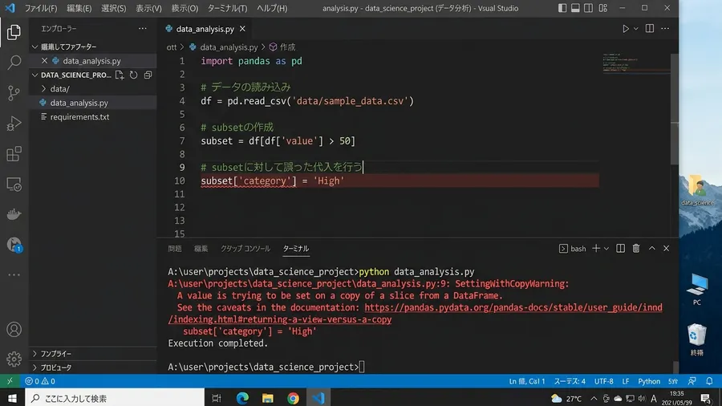Open notifications bell in status bar
This screenshot has height=406, width=722.
click(709, 381)
